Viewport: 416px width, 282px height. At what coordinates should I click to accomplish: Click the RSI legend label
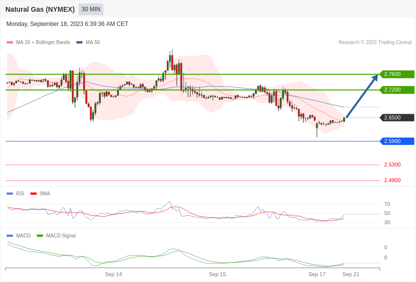point(20,194)
